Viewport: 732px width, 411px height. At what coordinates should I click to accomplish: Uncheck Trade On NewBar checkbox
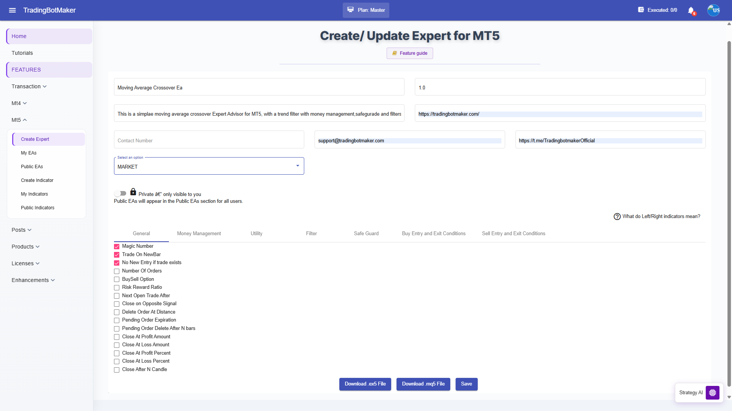click(x=117, y=255)
